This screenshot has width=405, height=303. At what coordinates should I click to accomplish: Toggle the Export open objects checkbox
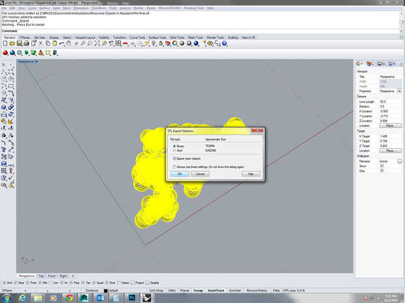point(174,158)
